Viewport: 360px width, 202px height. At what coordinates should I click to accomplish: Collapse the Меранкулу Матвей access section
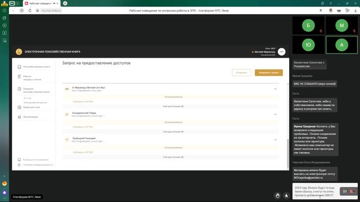point(275,89)
